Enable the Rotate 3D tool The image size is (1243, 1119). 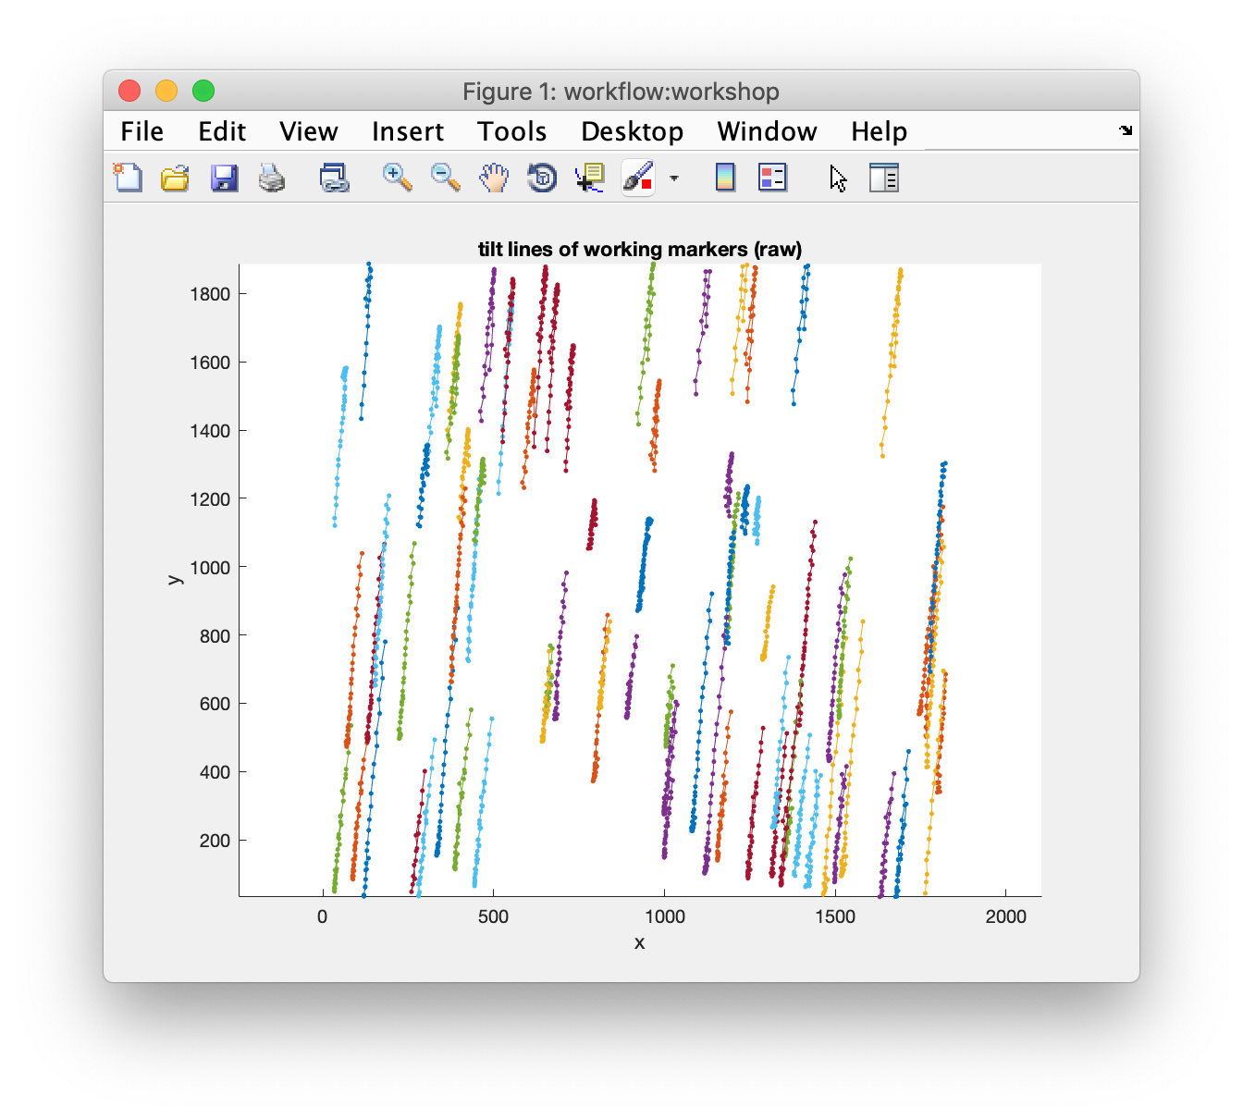(542, 177)
